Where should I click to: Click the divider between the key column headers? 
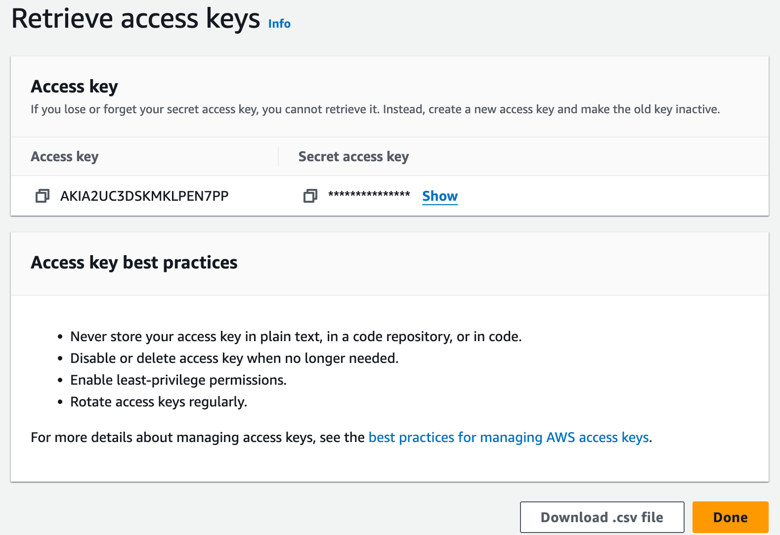278,156
